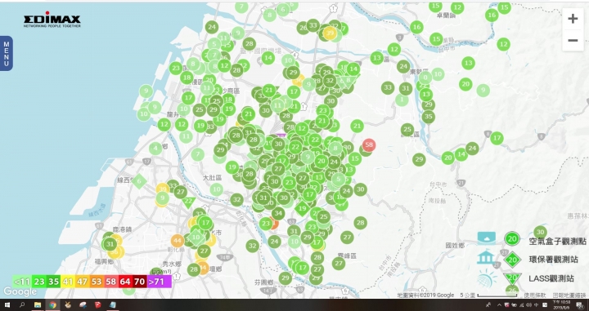
Task: Click the 卓蘭鎮 place label
Action: pyautogui.click(x=447, y=16)
